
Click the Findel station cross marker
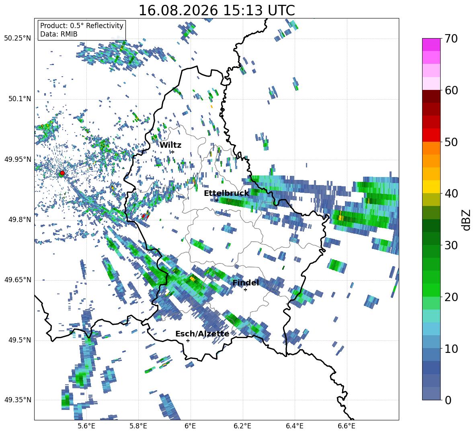pos(245,290)
